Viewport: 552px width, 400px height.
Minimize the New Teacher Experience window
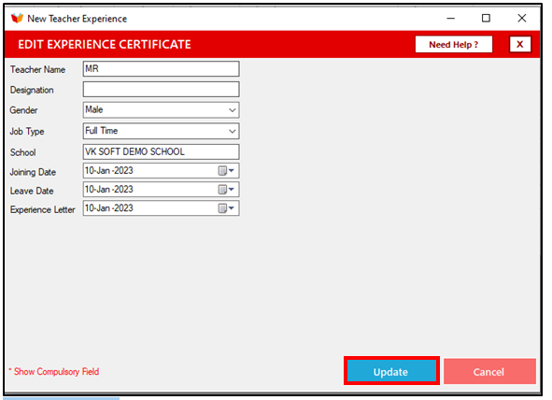point(450,19)
